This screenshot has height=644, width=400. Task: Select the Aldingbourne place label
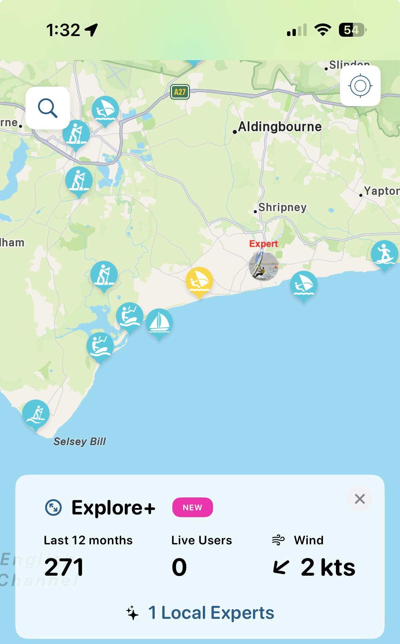pyautogui.click(x=280, y=127)
